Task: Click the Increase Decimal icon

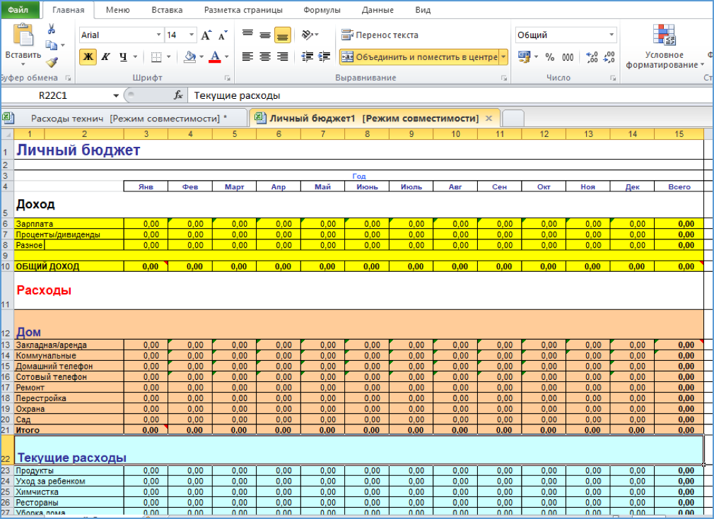Action: pos(592,57)
